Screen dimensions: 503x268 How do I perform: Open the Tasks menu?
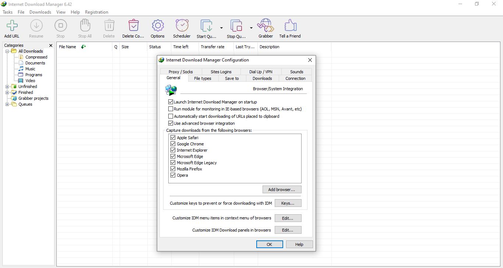click(x=8, y=12)
